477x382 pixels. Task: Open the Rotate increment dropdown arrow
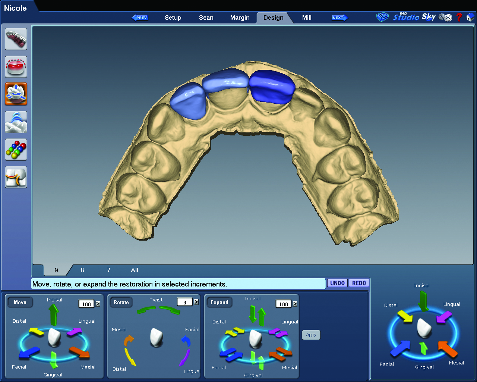pos(196,302)
